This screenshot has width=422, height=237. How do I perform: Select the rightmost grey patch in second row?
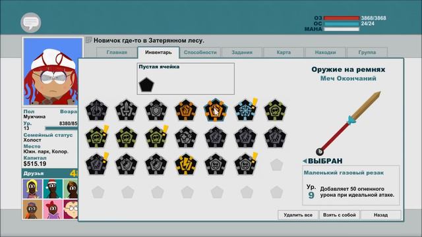pyautogui.click(x=275, y=138)
